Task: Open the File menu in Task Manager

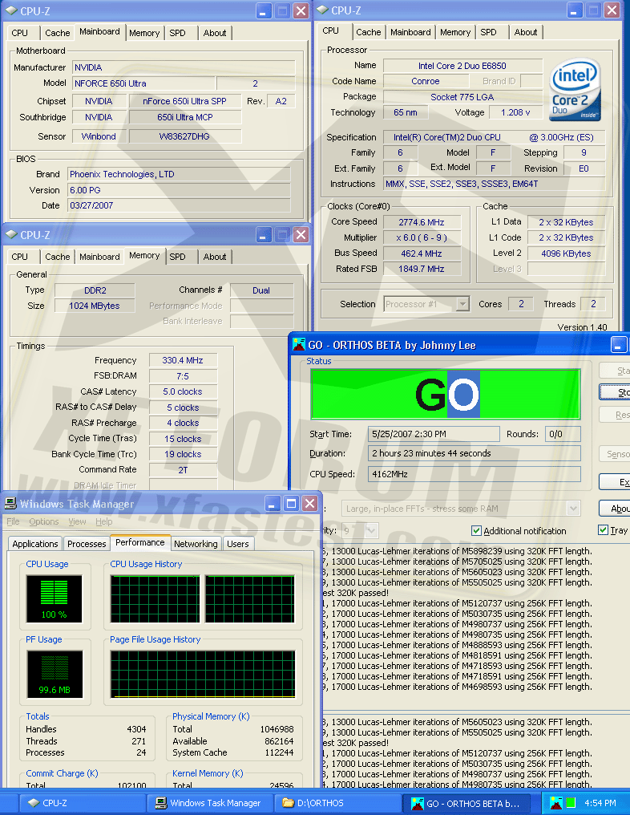Action: click(13, 521)
